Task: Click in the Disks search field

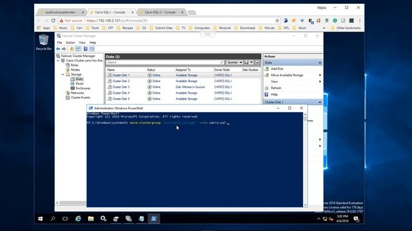Action: (x=165, y=62)
